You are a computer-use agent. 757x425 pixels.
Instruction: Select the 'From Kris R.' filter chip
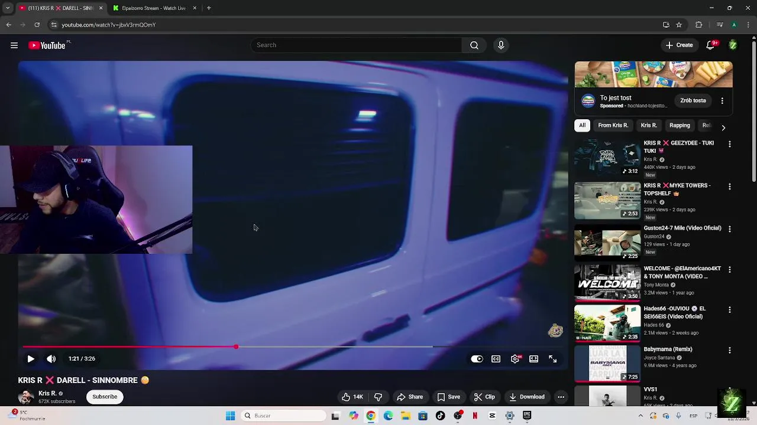point(613,125)
